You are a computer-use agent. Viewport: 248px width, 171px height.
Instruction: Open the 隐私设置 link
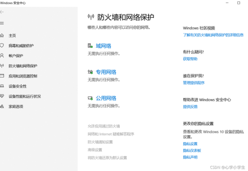click(x=190, y=144)
